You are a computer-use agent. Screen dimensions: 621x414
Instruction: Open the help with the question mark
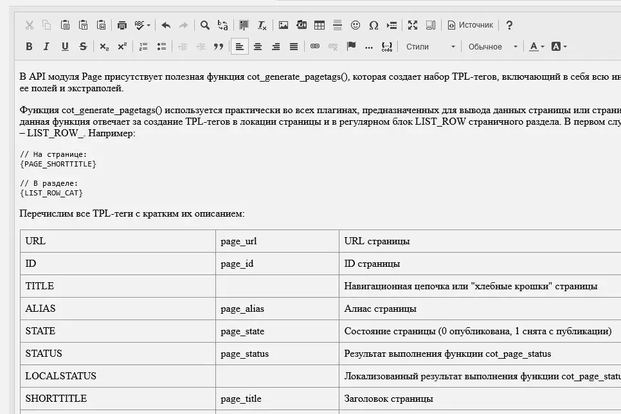(x=509, y=24)
